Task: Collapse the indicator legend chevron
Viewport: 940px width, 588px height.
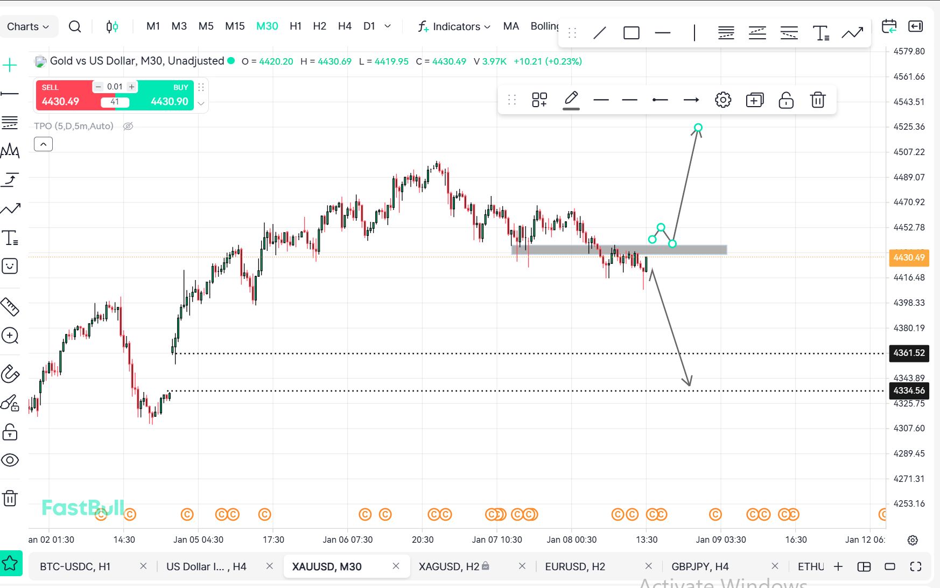Action: [43, 144]
